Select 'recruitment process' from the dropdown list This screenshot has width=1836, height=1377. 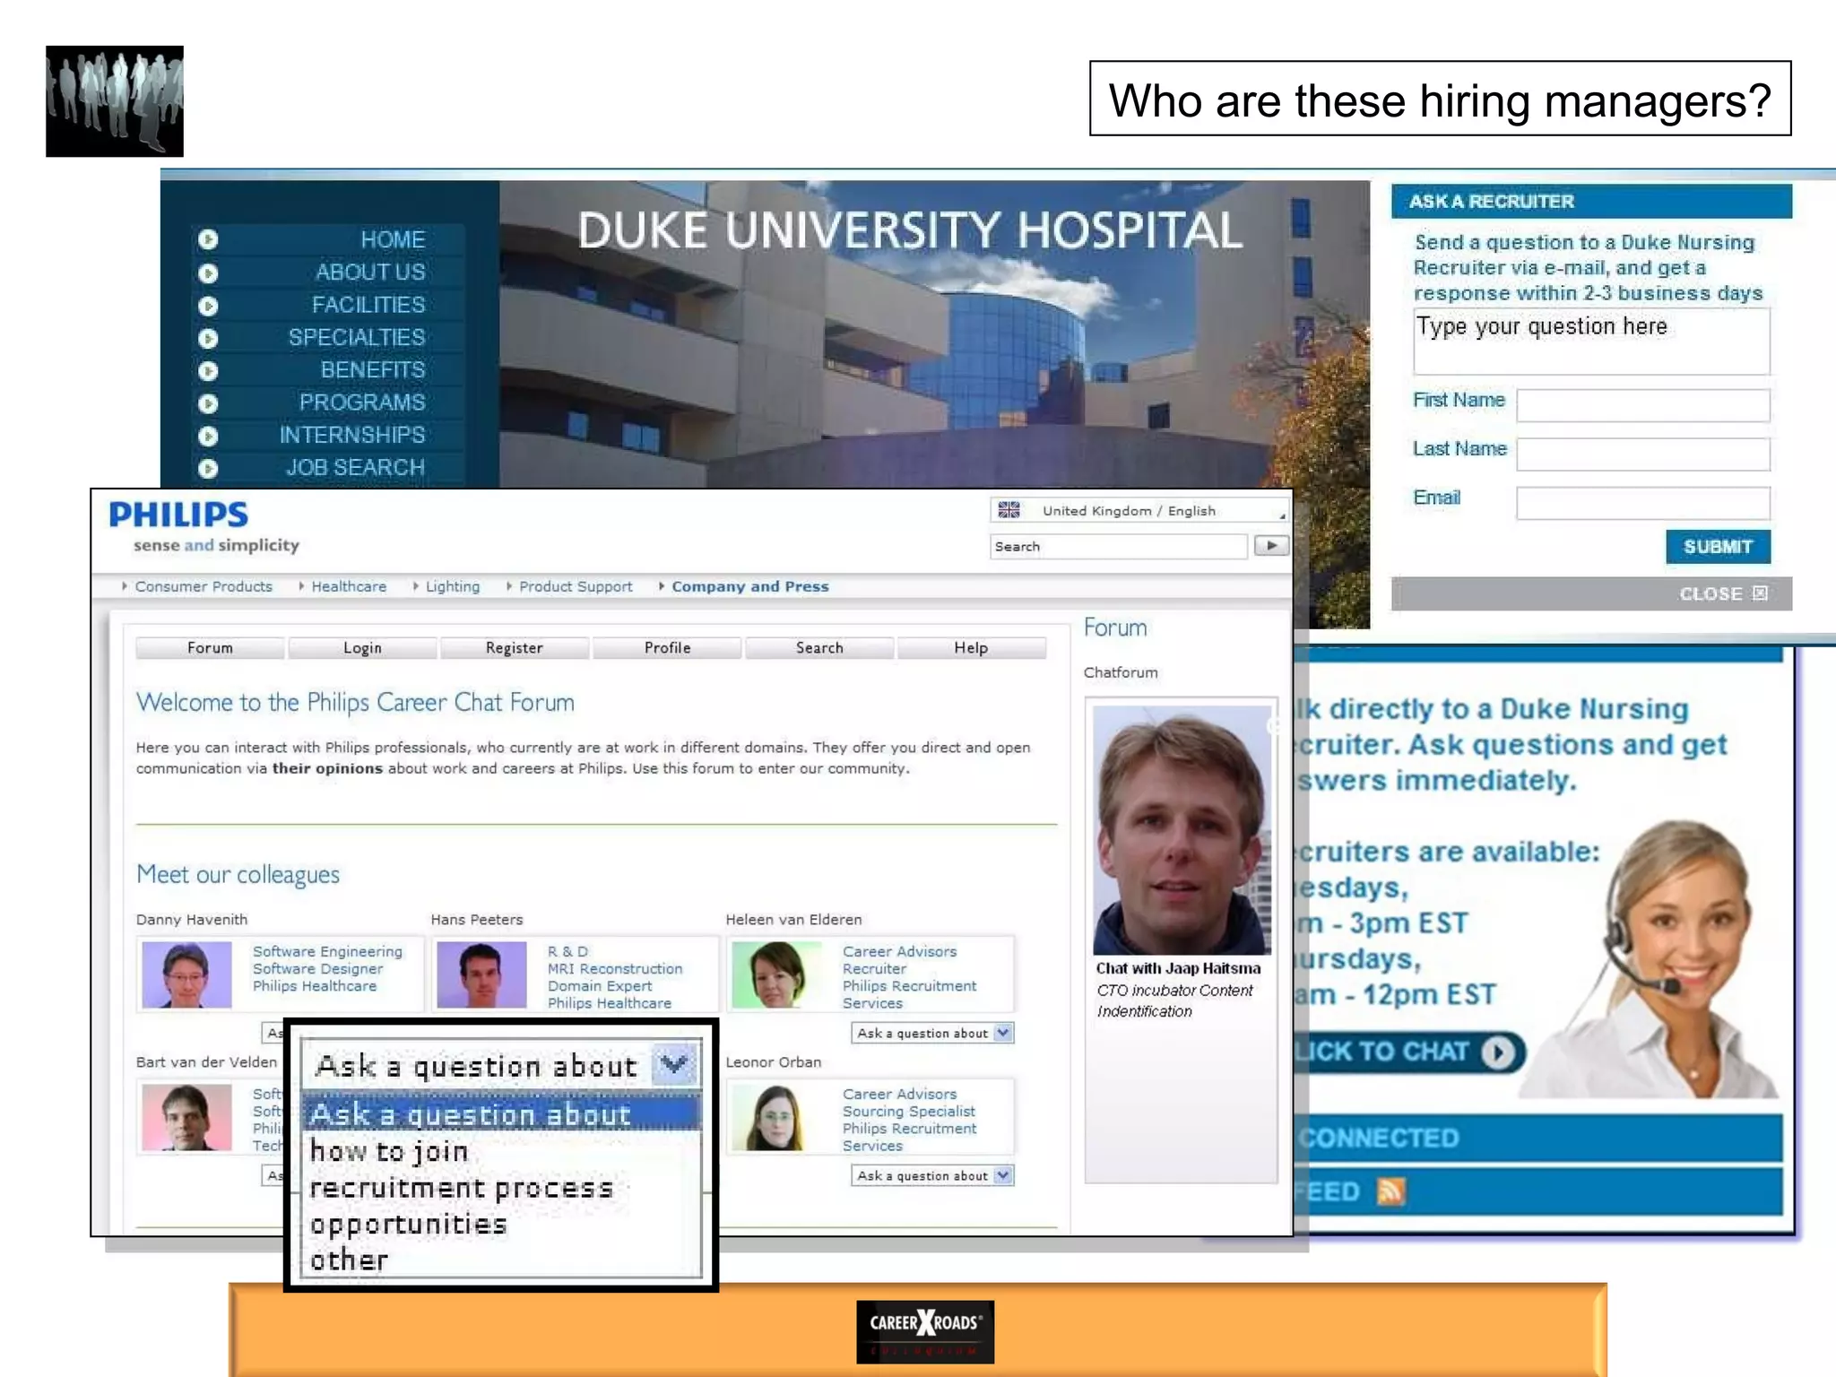(x=462, y=1188)
